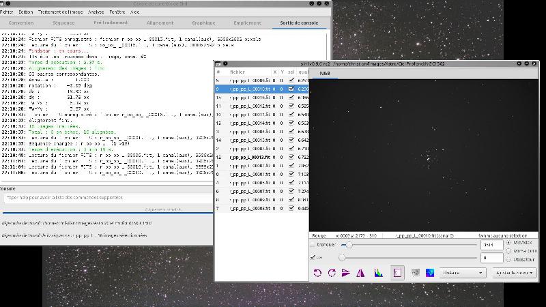The height and width of the screenshot is (307, 546).
Task: Open the Edition menu
Action: [26, 12]
